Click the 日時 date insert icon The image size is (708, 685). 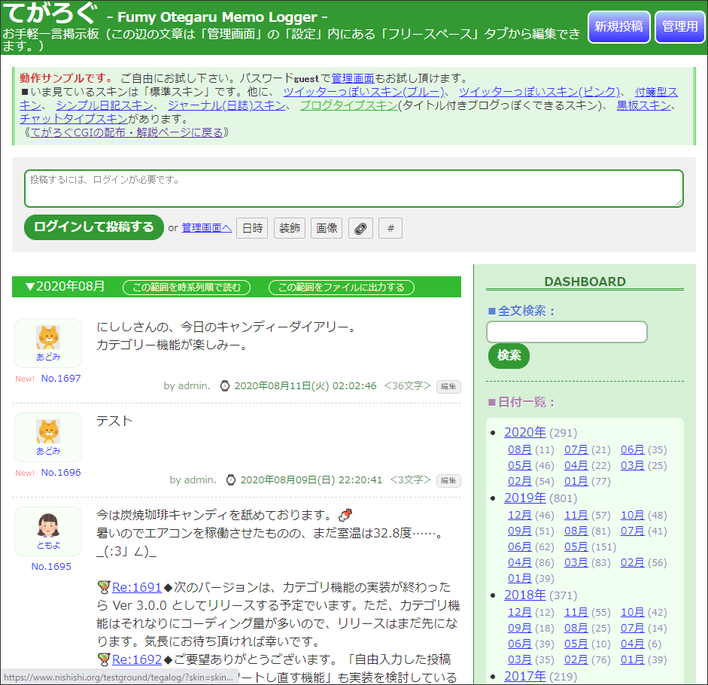(252, 227)
